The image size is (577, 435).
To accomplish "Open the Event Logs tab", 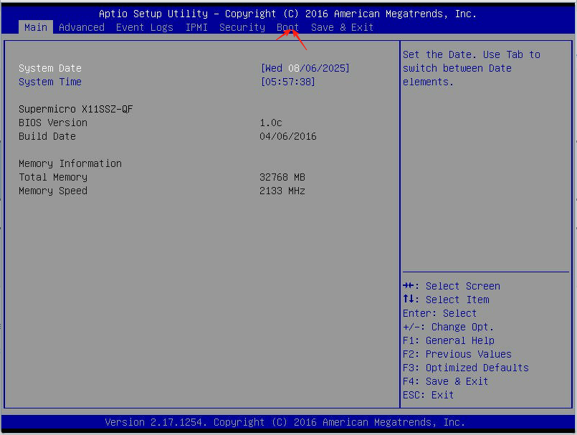I will (x=145, y=27).
